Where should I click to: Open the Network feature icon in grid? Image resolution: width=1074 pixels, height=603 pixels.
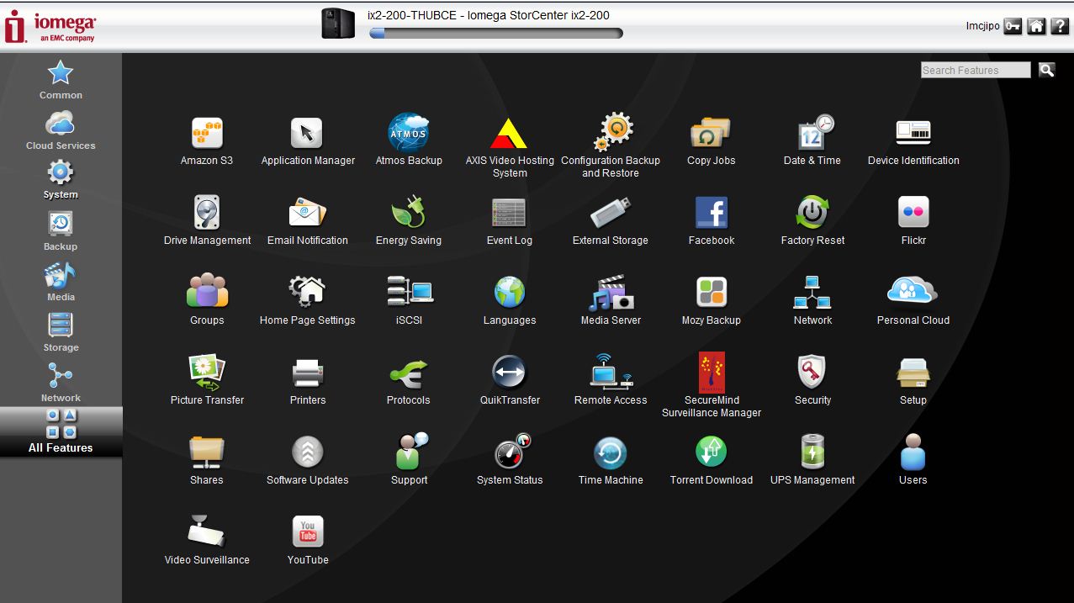(812, 300)
